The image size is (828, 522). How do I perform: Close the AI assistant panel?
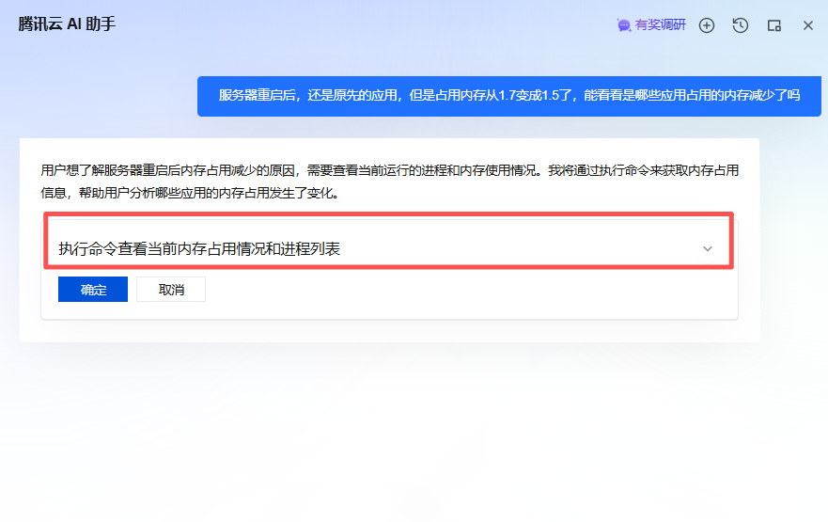pyautogui.click(x=808, y=25)
